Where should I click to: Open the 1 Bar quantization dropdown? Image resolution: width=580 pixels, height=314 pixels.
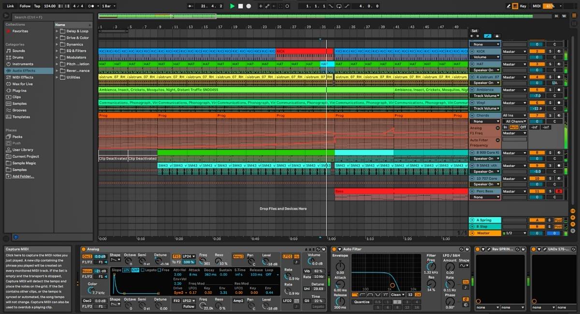(109, 6)
